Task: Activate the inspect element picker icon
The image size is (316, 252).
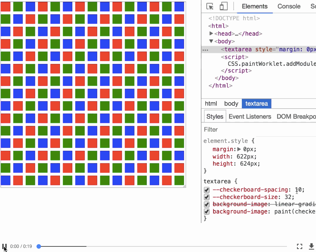Action: click(x=210, y=6)
